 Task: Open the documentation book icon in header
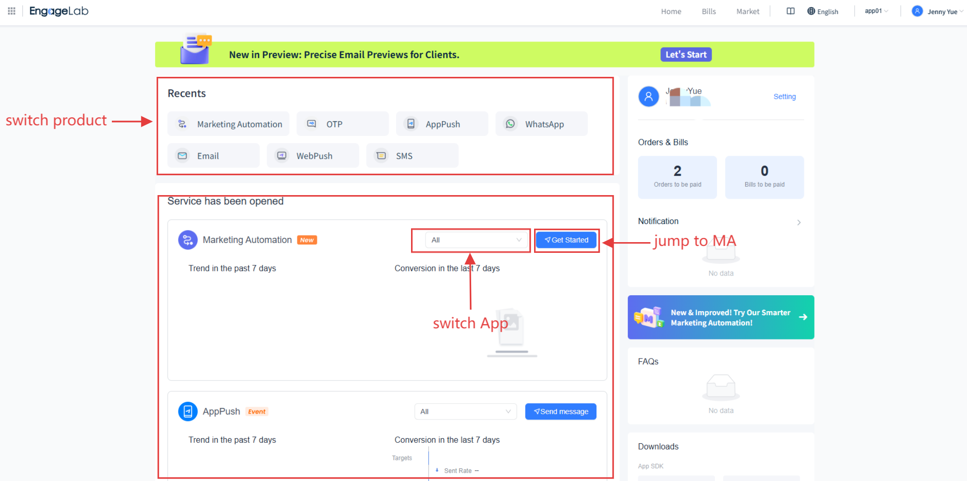(790, 11)
